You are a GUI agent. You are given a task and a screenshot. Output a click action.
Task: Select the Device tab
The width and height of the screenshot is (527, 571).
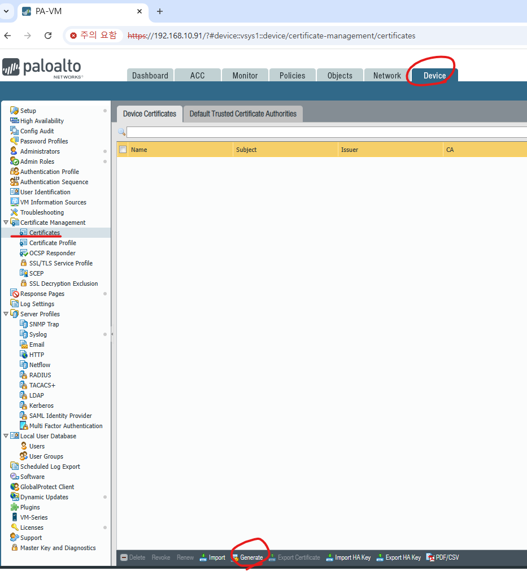coord(434,75)
